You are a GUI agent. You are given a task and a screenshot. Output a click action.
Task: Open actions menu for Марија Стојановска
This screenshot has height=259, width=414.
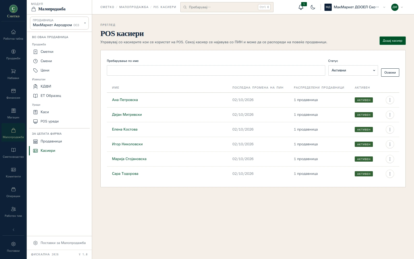390,159
